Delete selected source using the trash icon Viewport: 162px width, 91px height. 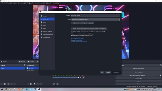pyautogui.click(x=31, y=84)
